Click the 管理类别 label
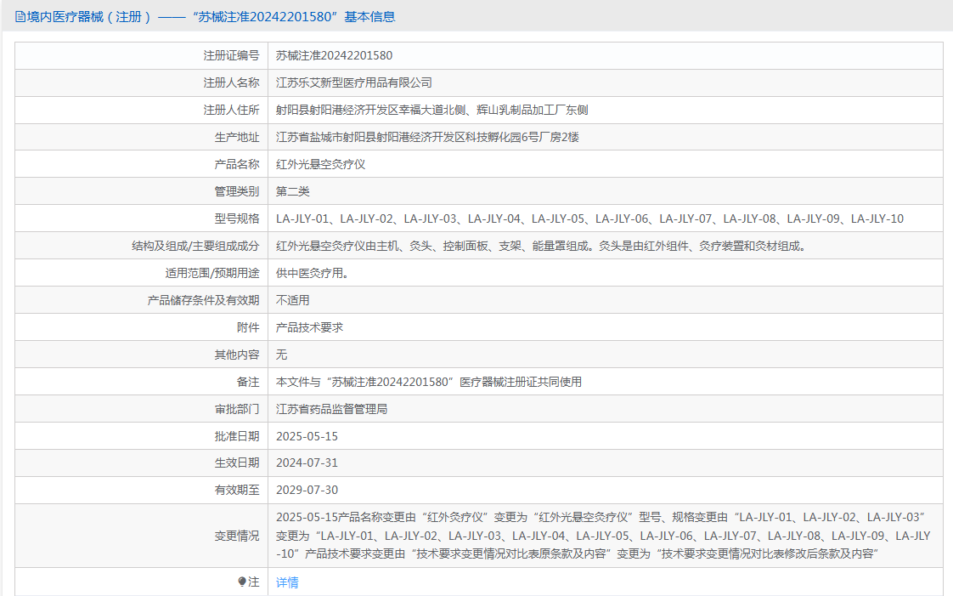953x596 pixels. point(236,191)
